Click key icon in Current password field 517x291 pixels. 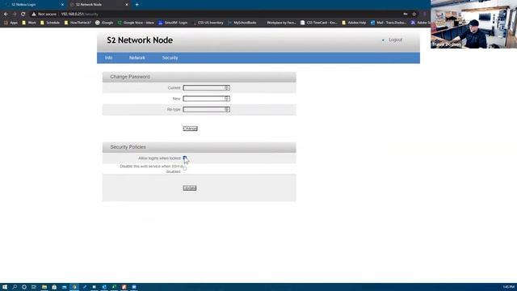click(226, 88)
